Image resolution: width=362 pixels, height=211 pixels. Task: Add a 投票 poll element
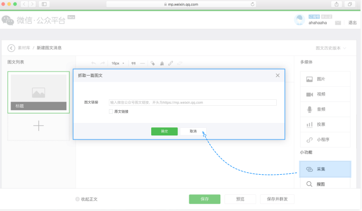point(321,124)
